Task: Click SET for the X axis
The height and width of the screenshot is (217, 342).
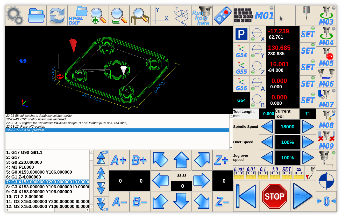Action: click(308, 34)
